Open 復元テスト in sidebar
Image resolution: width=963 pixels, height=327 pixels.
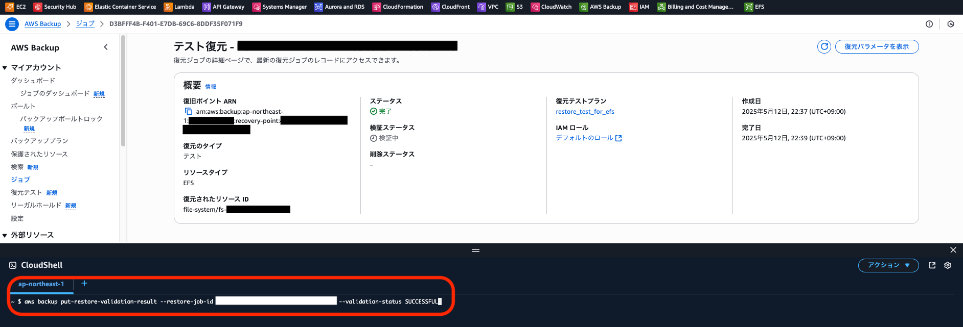click(27, 192)
